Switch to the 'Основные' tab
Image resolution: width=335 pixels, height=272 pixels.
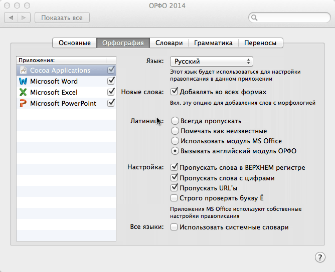pos(75,43)
